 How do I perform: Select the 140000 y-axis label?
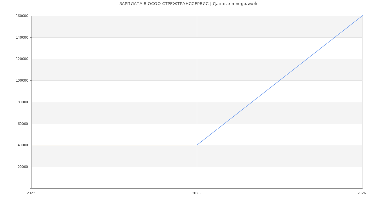tap(23, 37)
